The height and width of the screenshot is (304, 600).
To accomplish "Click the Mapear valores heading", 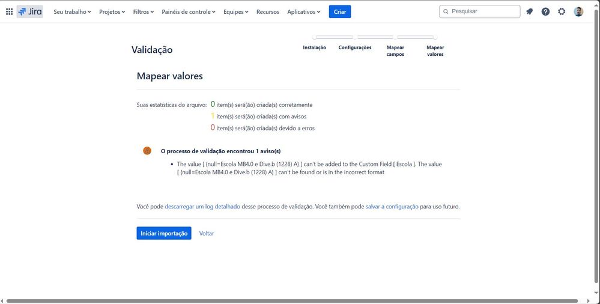I will [170, 76].
